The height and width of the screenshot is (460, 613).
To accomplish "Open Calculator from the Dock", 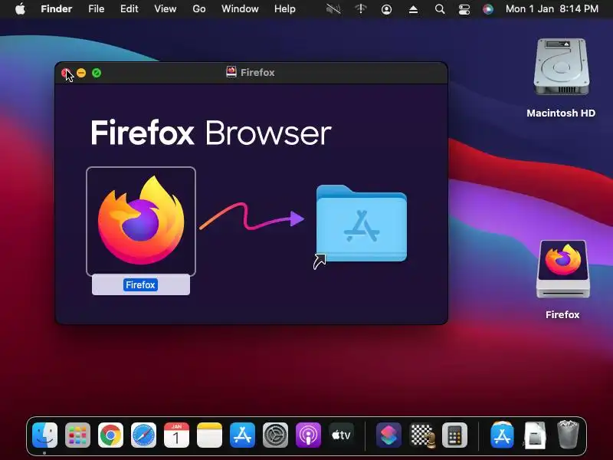I will tap(454, 435).
